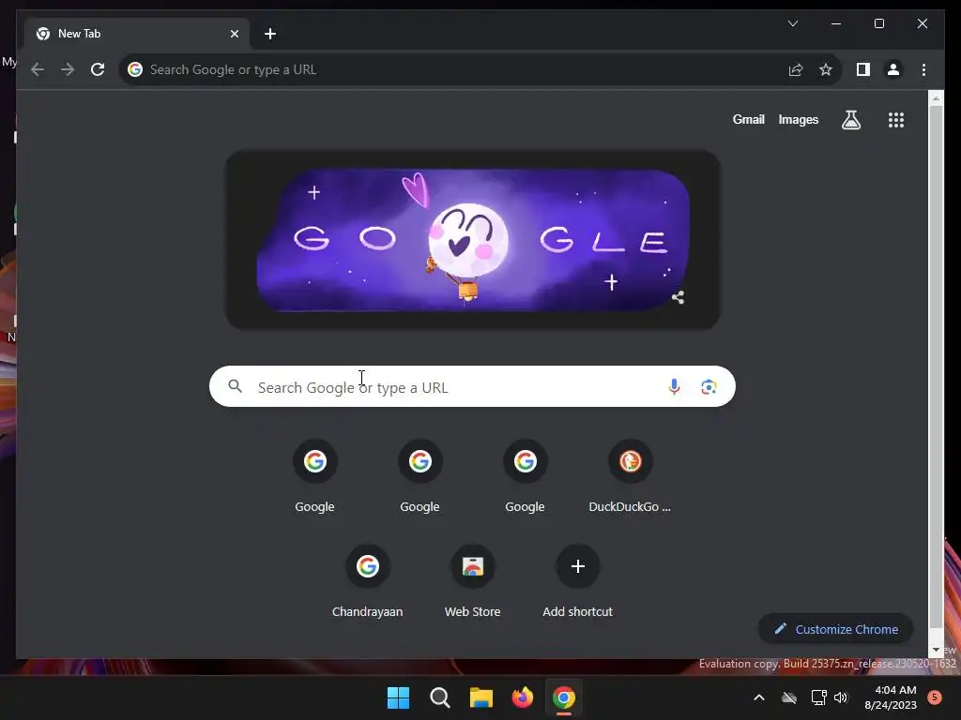Open the notification count badge
The image size is (961, 720).
(934, 697)
